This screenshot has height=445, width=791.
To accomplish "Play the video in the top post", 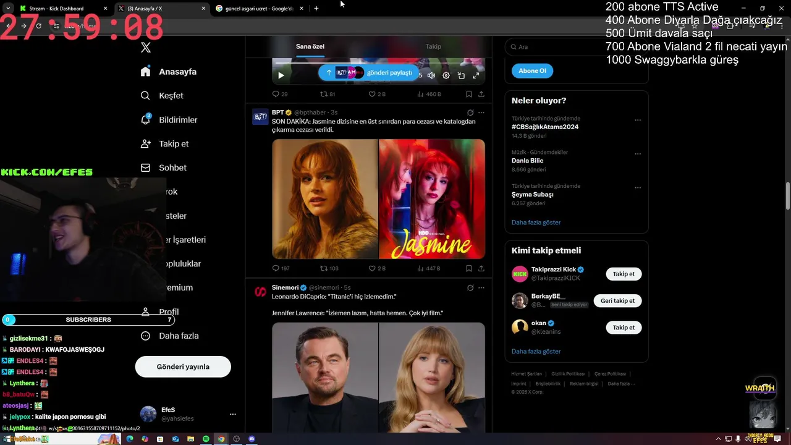I will pyautogui.click(x=281, y=75).
